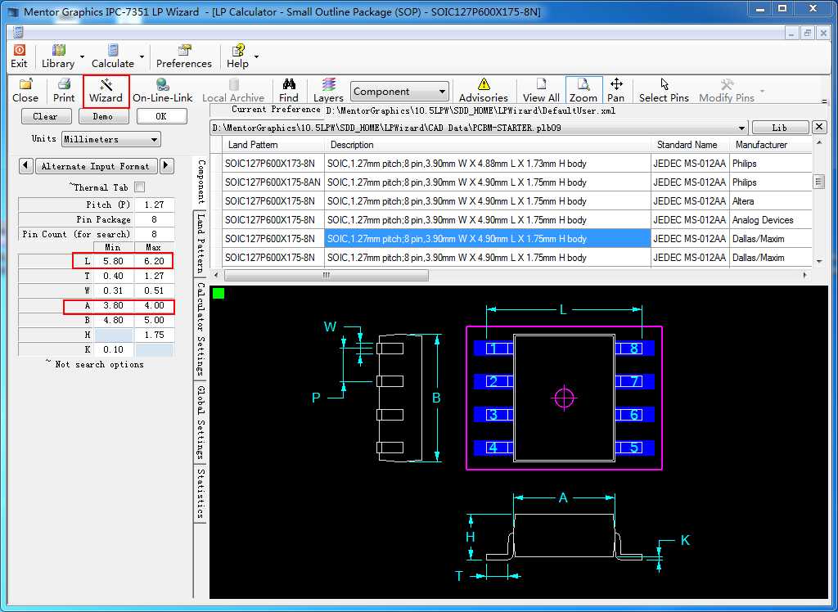This screenshot has height=612, width=838.
Task: Switch to the Statistics tab
Action: [x=200, y=493]
